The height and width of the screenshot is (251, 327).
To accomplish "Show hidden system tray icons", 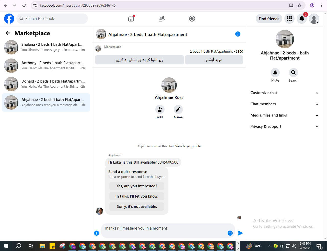I will pos(269,246).
